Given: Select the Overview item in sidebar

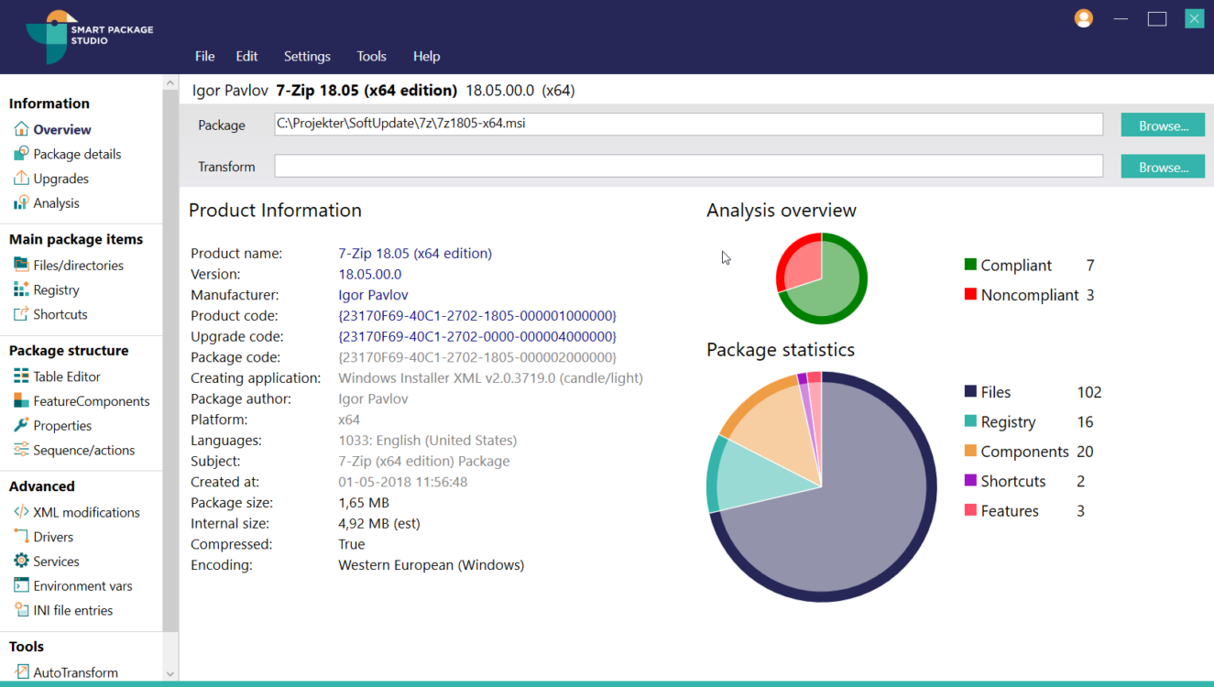Looking at the screenshot, I should coord(62,129).
